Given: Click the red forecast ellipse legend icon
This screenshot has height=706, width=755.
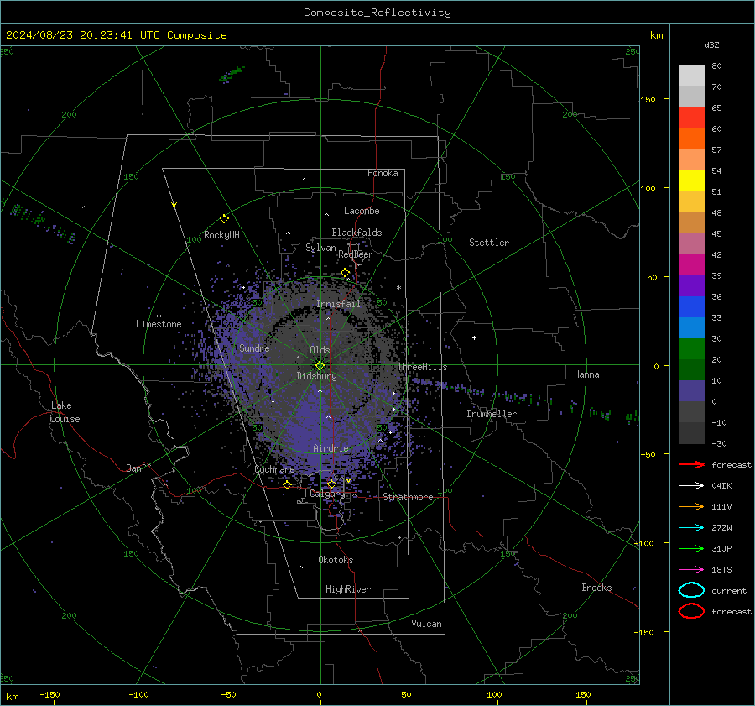Looking at the screenshot, I should coord(691,611).
